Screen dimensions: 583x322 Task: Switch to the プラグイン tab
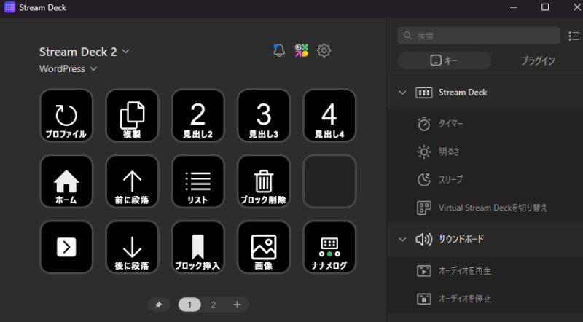click(538, 60)
